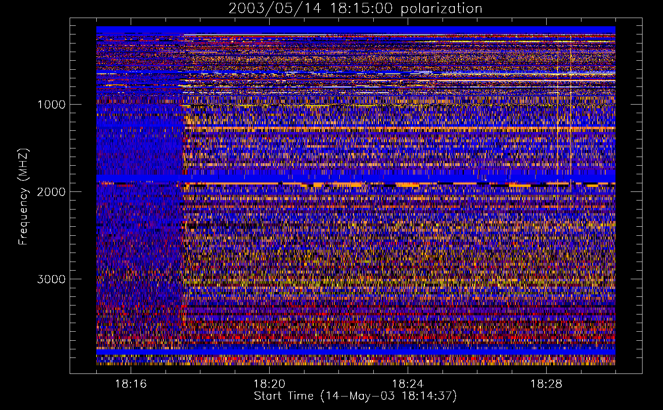This screenshot has height=410, width=663.
Task: Click the 18:28 time tick label
Action: 546,384
